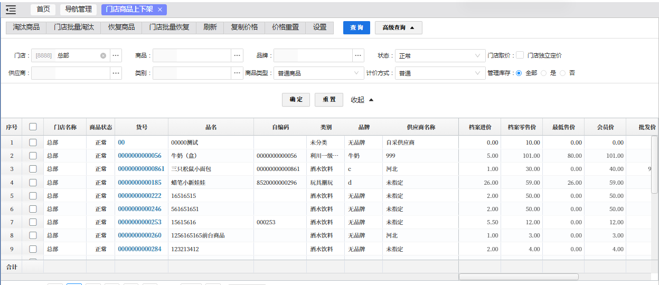Check row 1 00000测试 checkbox
659x285 pixels.
pos(33,142)
